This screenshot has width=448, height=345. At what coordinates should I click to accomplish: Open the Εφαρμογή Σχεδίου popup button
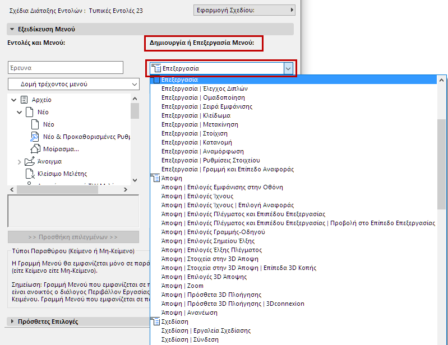244,10
